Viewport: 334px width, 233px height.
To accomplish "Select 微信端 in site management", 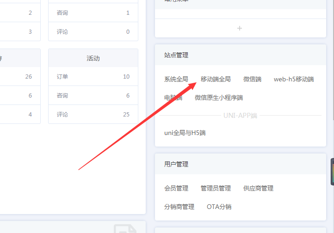I will pyautogui.click(x=252, y=79).
